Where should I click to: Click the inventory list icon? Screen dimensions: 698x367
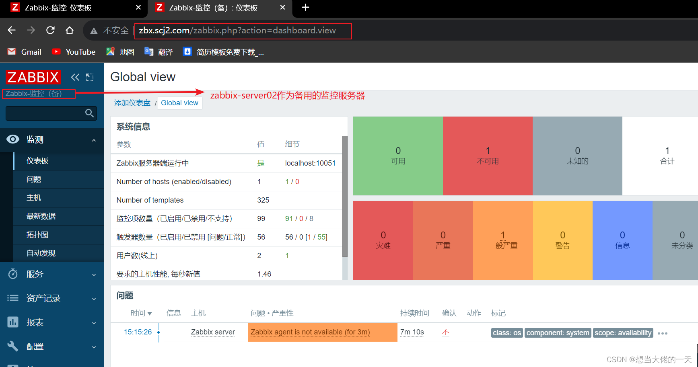13,298
